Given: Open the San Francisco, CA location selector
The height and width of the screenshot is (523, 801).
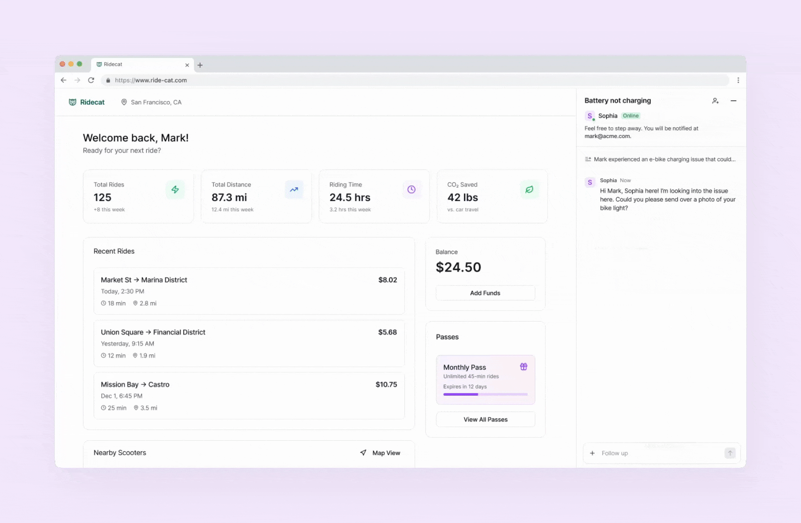Looking at the screenshot, I should click(x=151, y=102).
